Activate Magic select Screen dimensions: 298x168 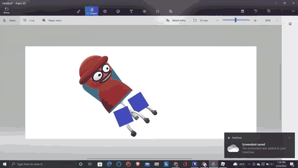52,21
